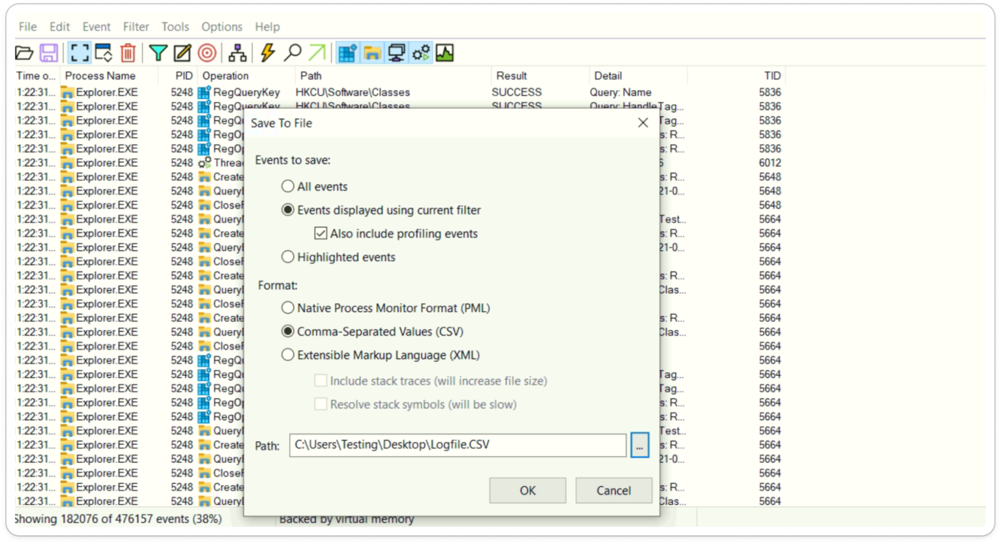
Task: Open Find with the magnifier icon
Action: pyautogui.click(x=293, y=52)
